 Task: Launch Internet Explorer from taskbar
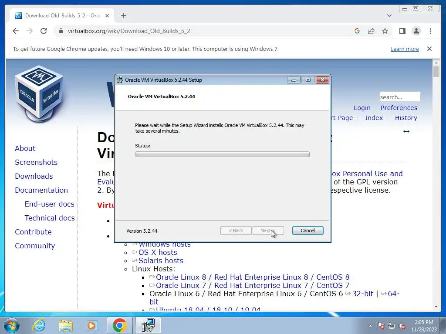[38, 325]
